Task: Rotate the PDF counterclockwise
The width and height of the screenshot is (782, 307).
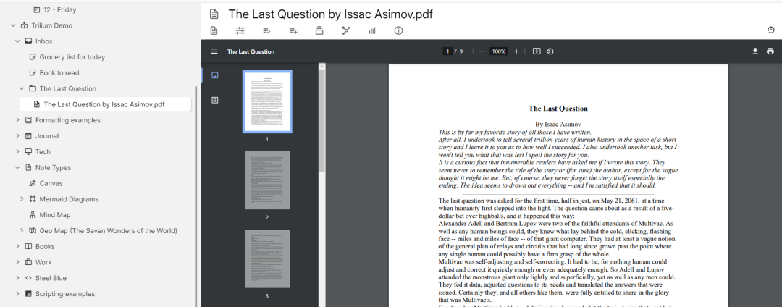Action: [x=550, y=51]
